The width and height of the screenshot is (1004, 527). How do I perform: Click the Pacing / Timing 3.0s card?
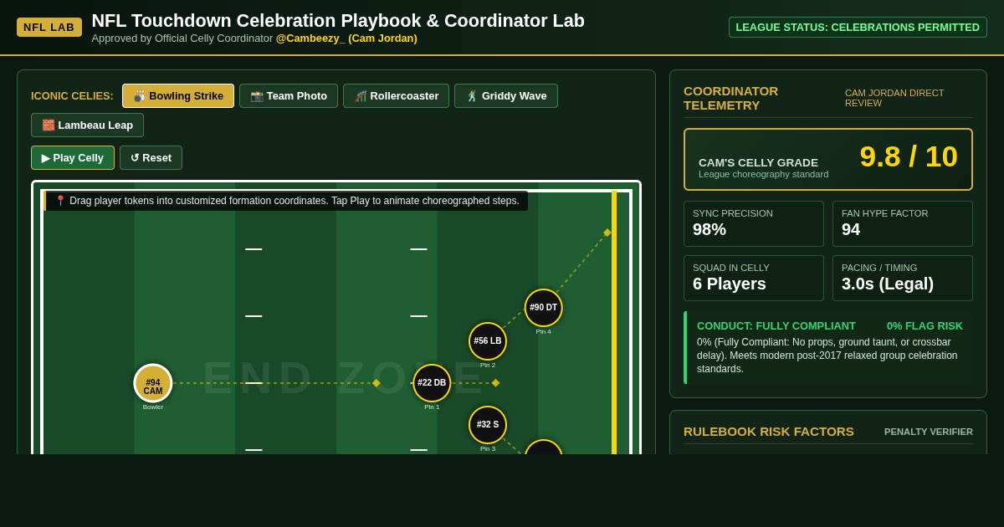(903, 278)
